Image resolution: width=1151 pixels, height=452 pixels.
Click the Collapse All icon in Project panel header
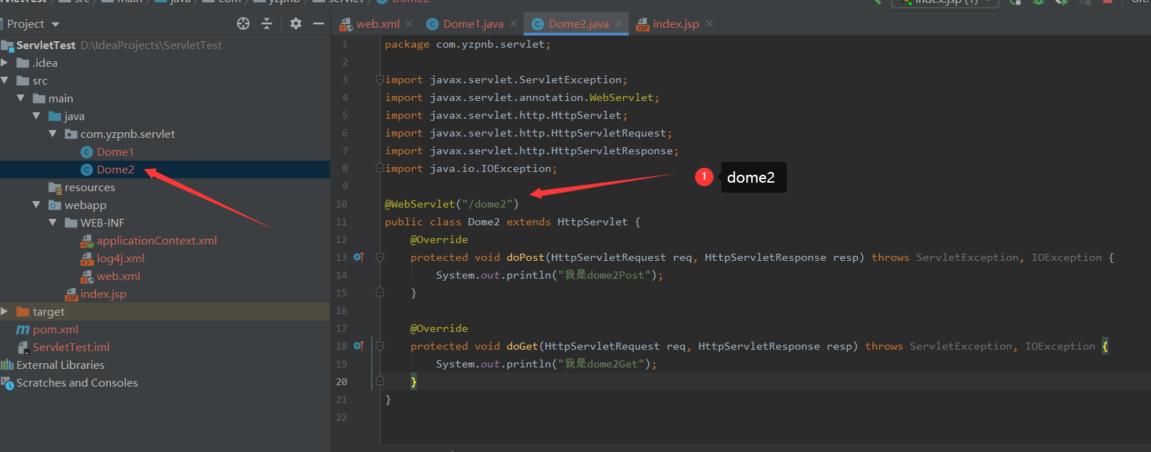click(x=267, y=23)
